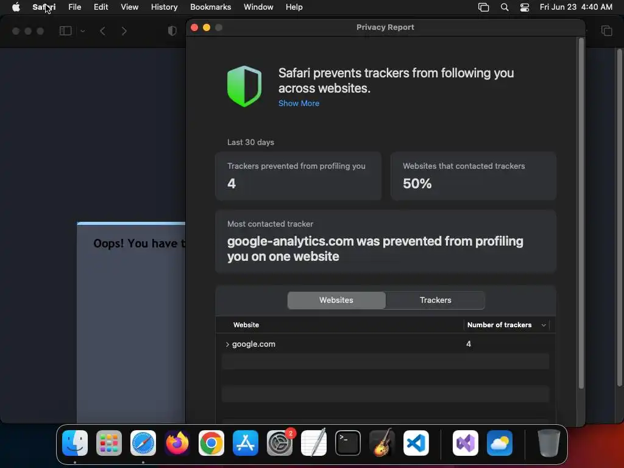Click the Show More link

pos(299,103)
